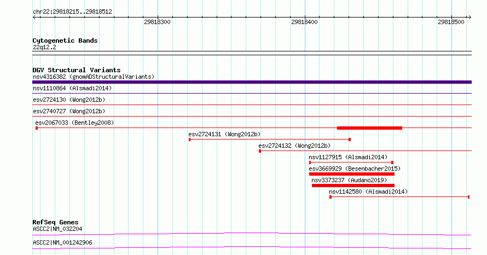Open ASCC2|NM_001242906 gene label
487x255 pixels.
(62, 242)
